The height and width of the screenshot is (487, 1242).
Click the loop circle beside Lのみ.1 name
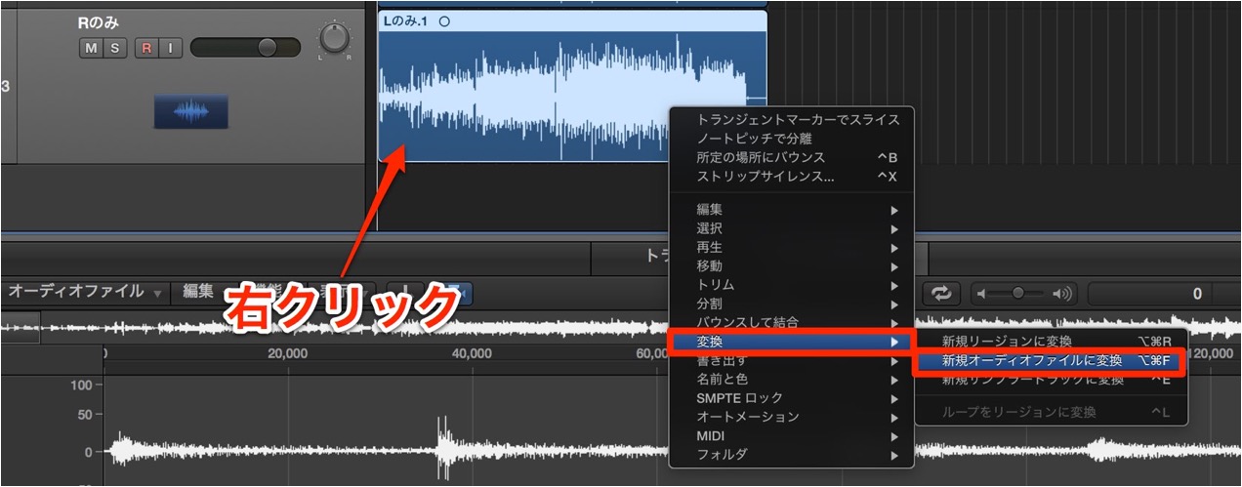(x=444, y=20)
